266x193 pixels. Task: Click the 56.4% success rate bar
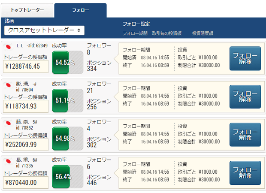[67, 177]
